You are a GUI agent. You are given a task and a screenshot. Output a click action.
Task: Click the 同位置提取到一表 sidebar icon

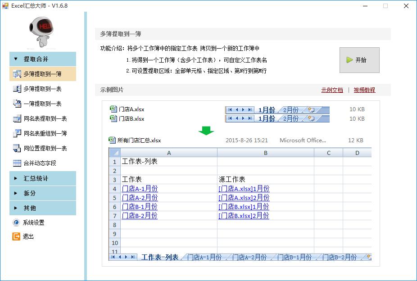[17, 148]
